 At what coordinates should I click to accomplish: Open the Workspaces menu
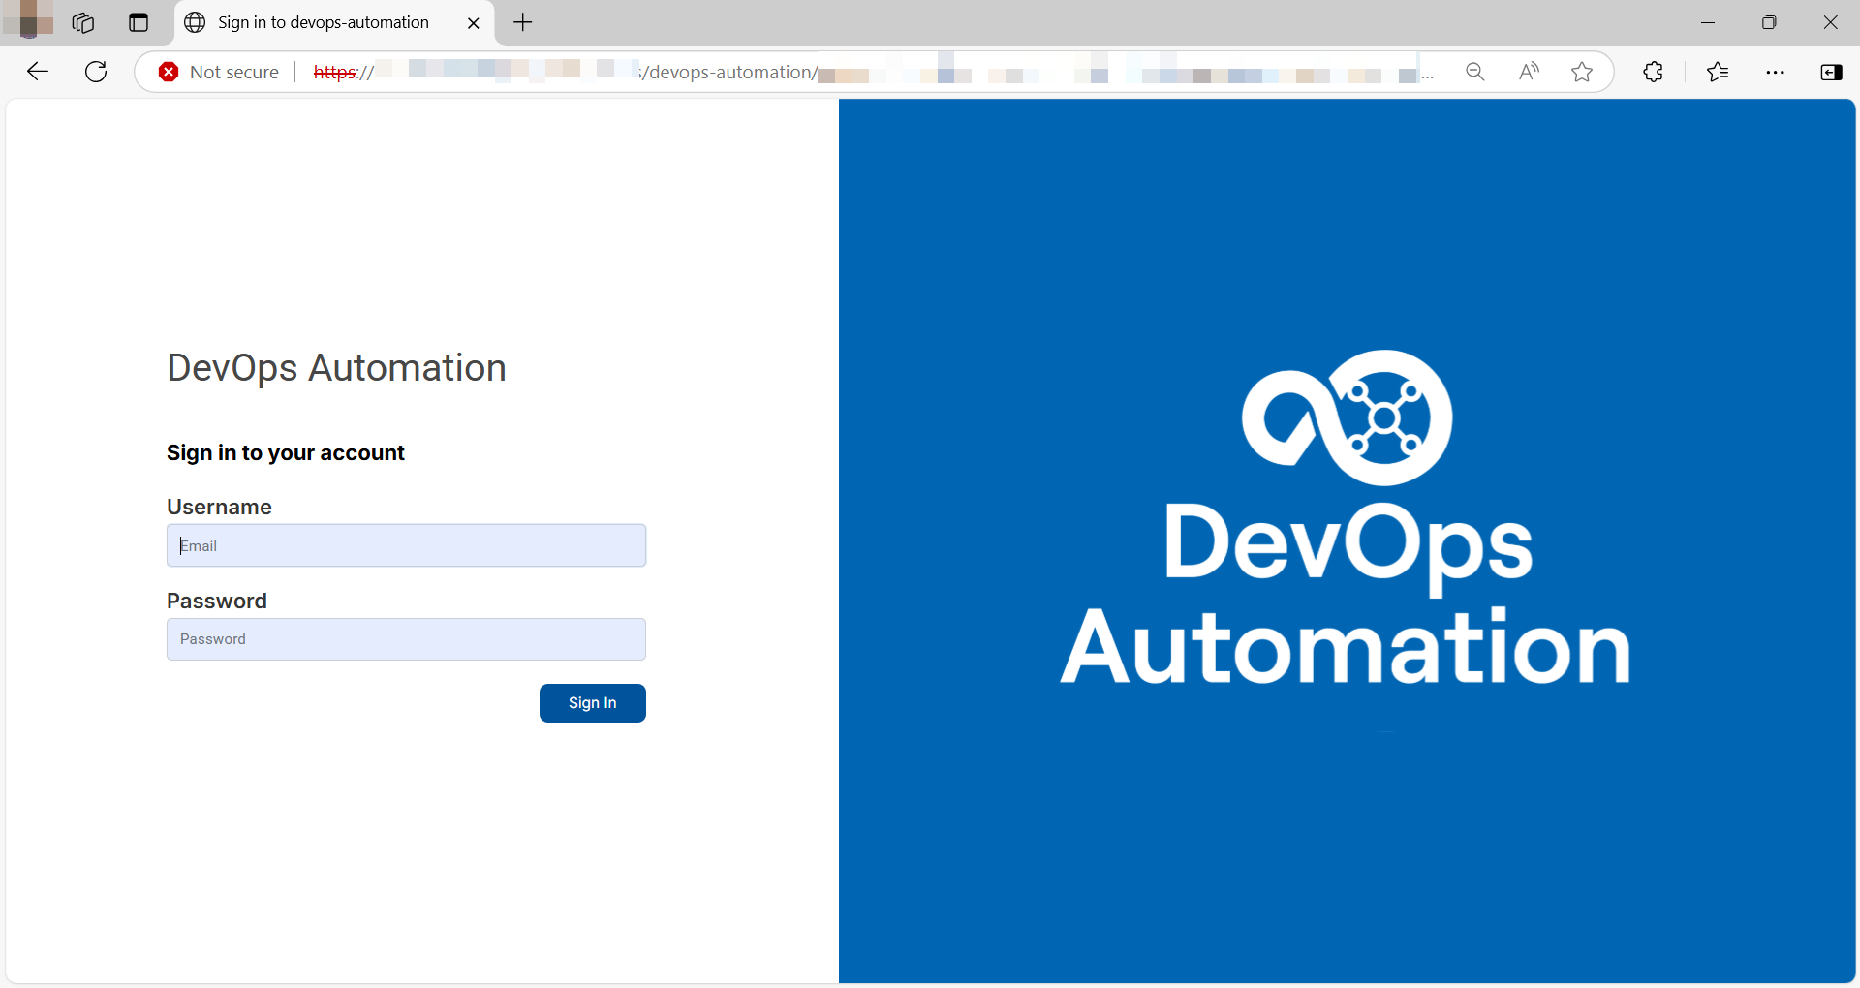click(x=83, y=22)
